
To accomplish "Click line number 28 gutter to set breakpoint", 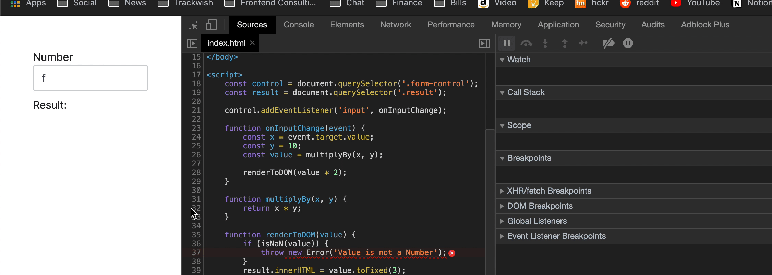I will click(x=196, y=173).
